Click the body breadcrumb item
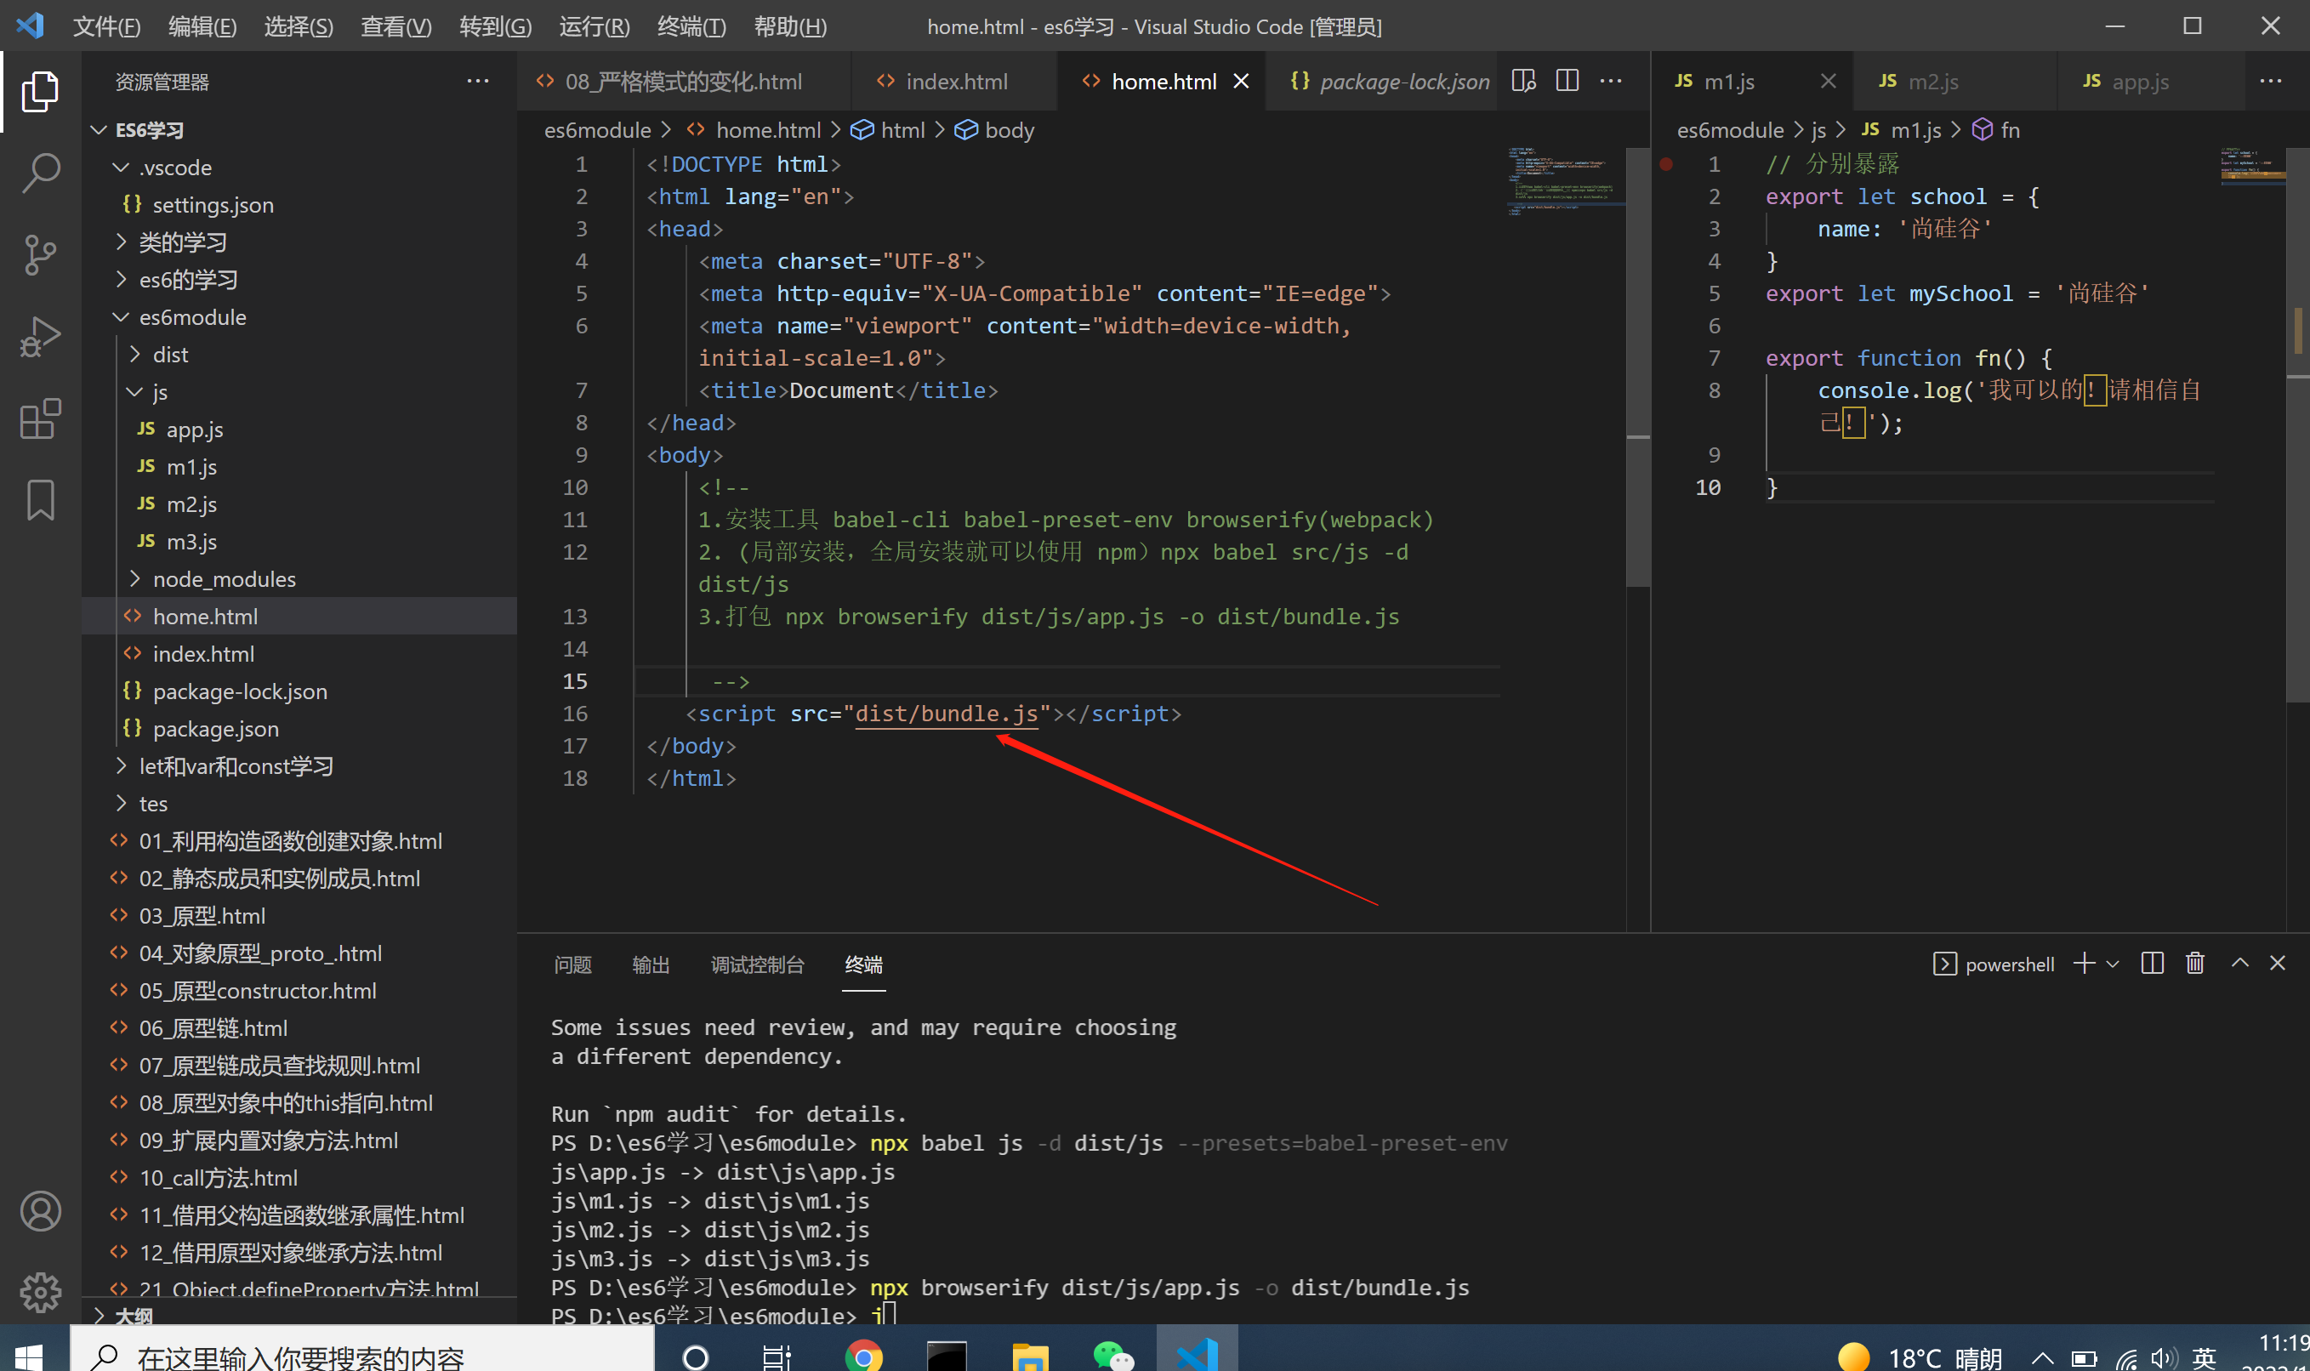Image resolution: width=2310 pixels, height=1371 pixels. (995, 130)
